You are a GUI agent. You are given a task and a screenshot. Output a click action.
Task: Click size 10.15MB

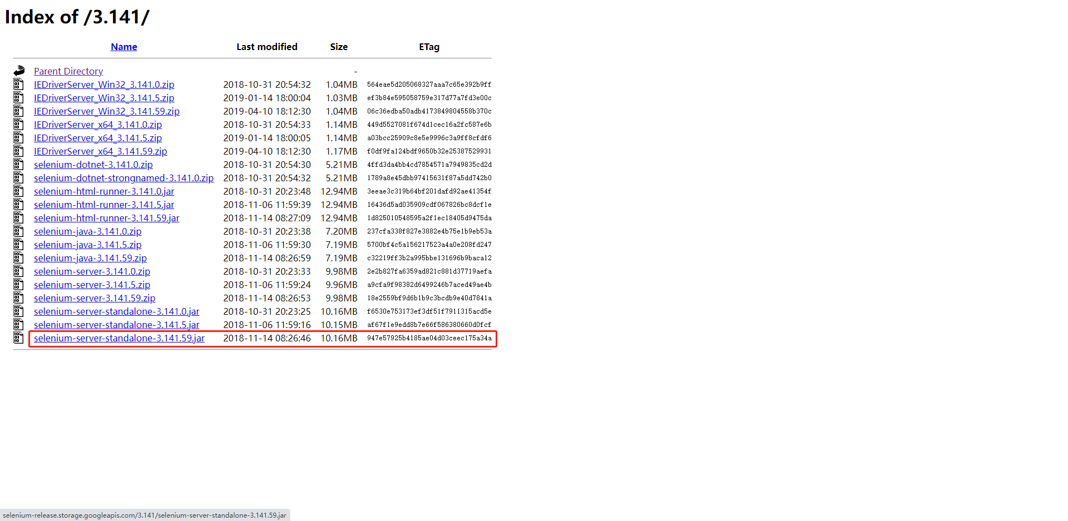pos(339,325)
